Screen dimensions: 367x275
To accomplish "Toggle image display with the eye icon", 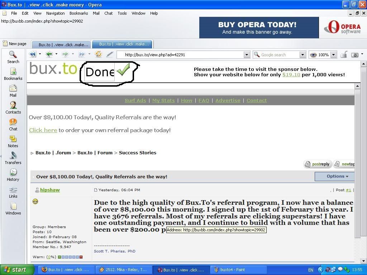I will pyautogui.click(x=313, y=55).
